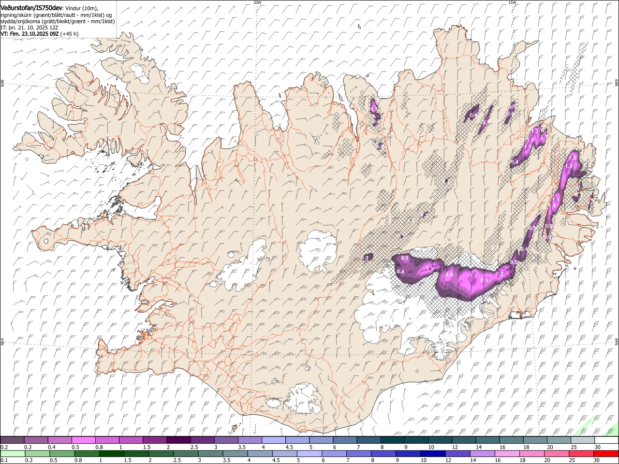Click the 20W longitude label
This screenshot has width=619, height=464.
tap(257, 2)
